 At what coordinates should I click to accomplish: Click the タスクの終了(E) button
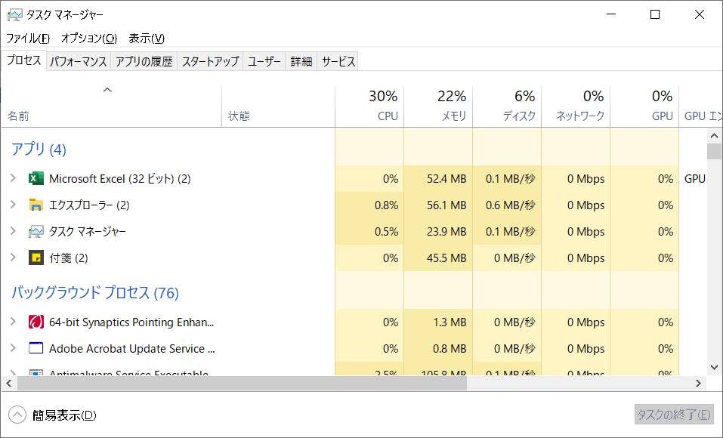point(674,415)
